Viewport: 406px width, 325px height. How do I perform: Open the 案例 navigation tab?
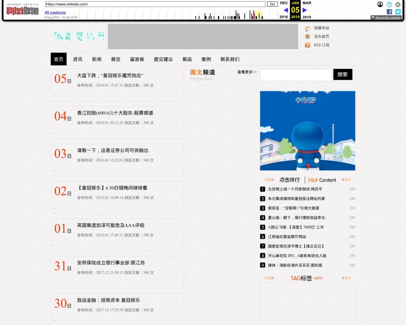(206, 59)
